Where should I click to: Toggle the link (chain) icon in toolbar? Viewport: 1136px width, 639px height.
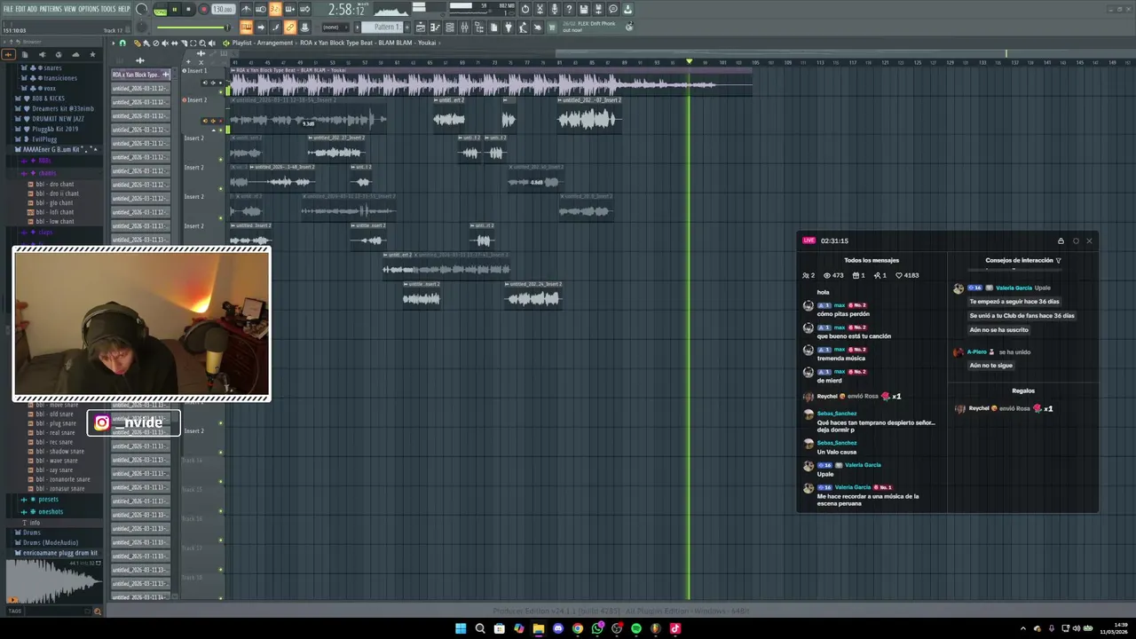pos(290,28)
